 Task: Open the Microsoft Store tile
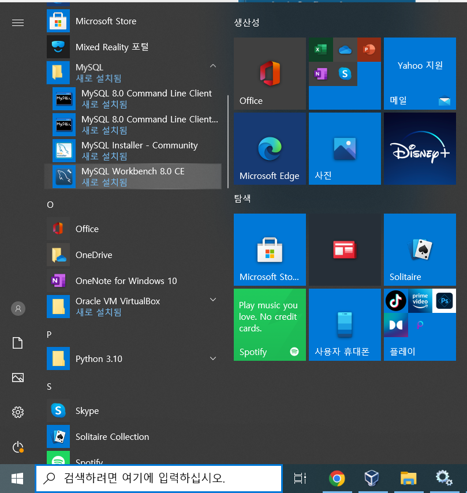pos(270,249)
